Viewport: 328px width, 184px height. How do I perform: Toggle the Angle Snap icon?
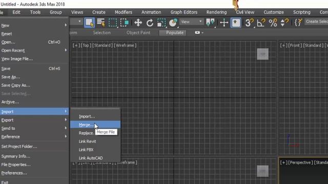pos(261,22)
